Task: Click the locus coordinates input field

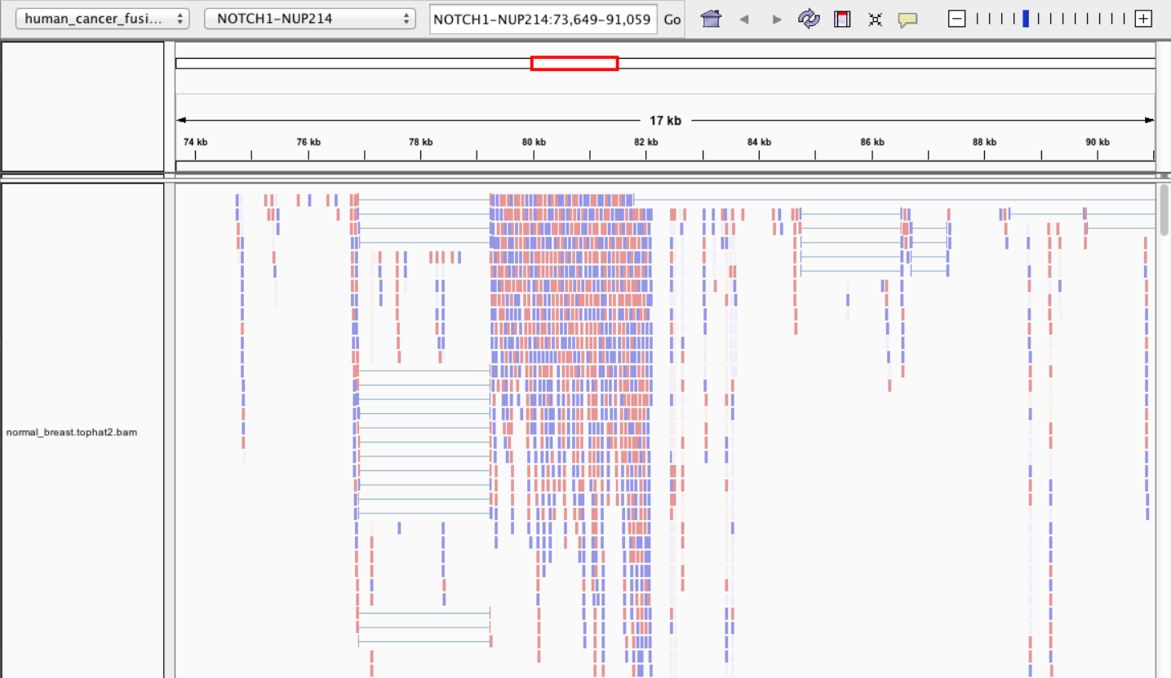Action: coord(543,19)
